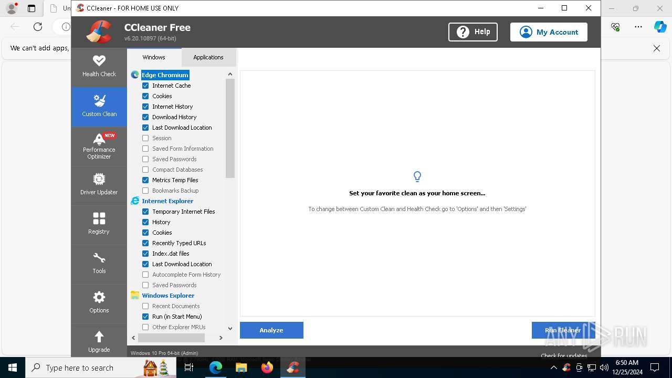672x378 pixels.
Task: Uncheck Temporary Internet Files
Action: point(145,212)
